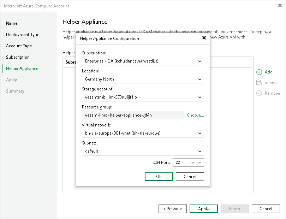286x219 pixels.
Task: Click the 'Helper Appliance Configuration' dialog title
Action: pos(109,39)
